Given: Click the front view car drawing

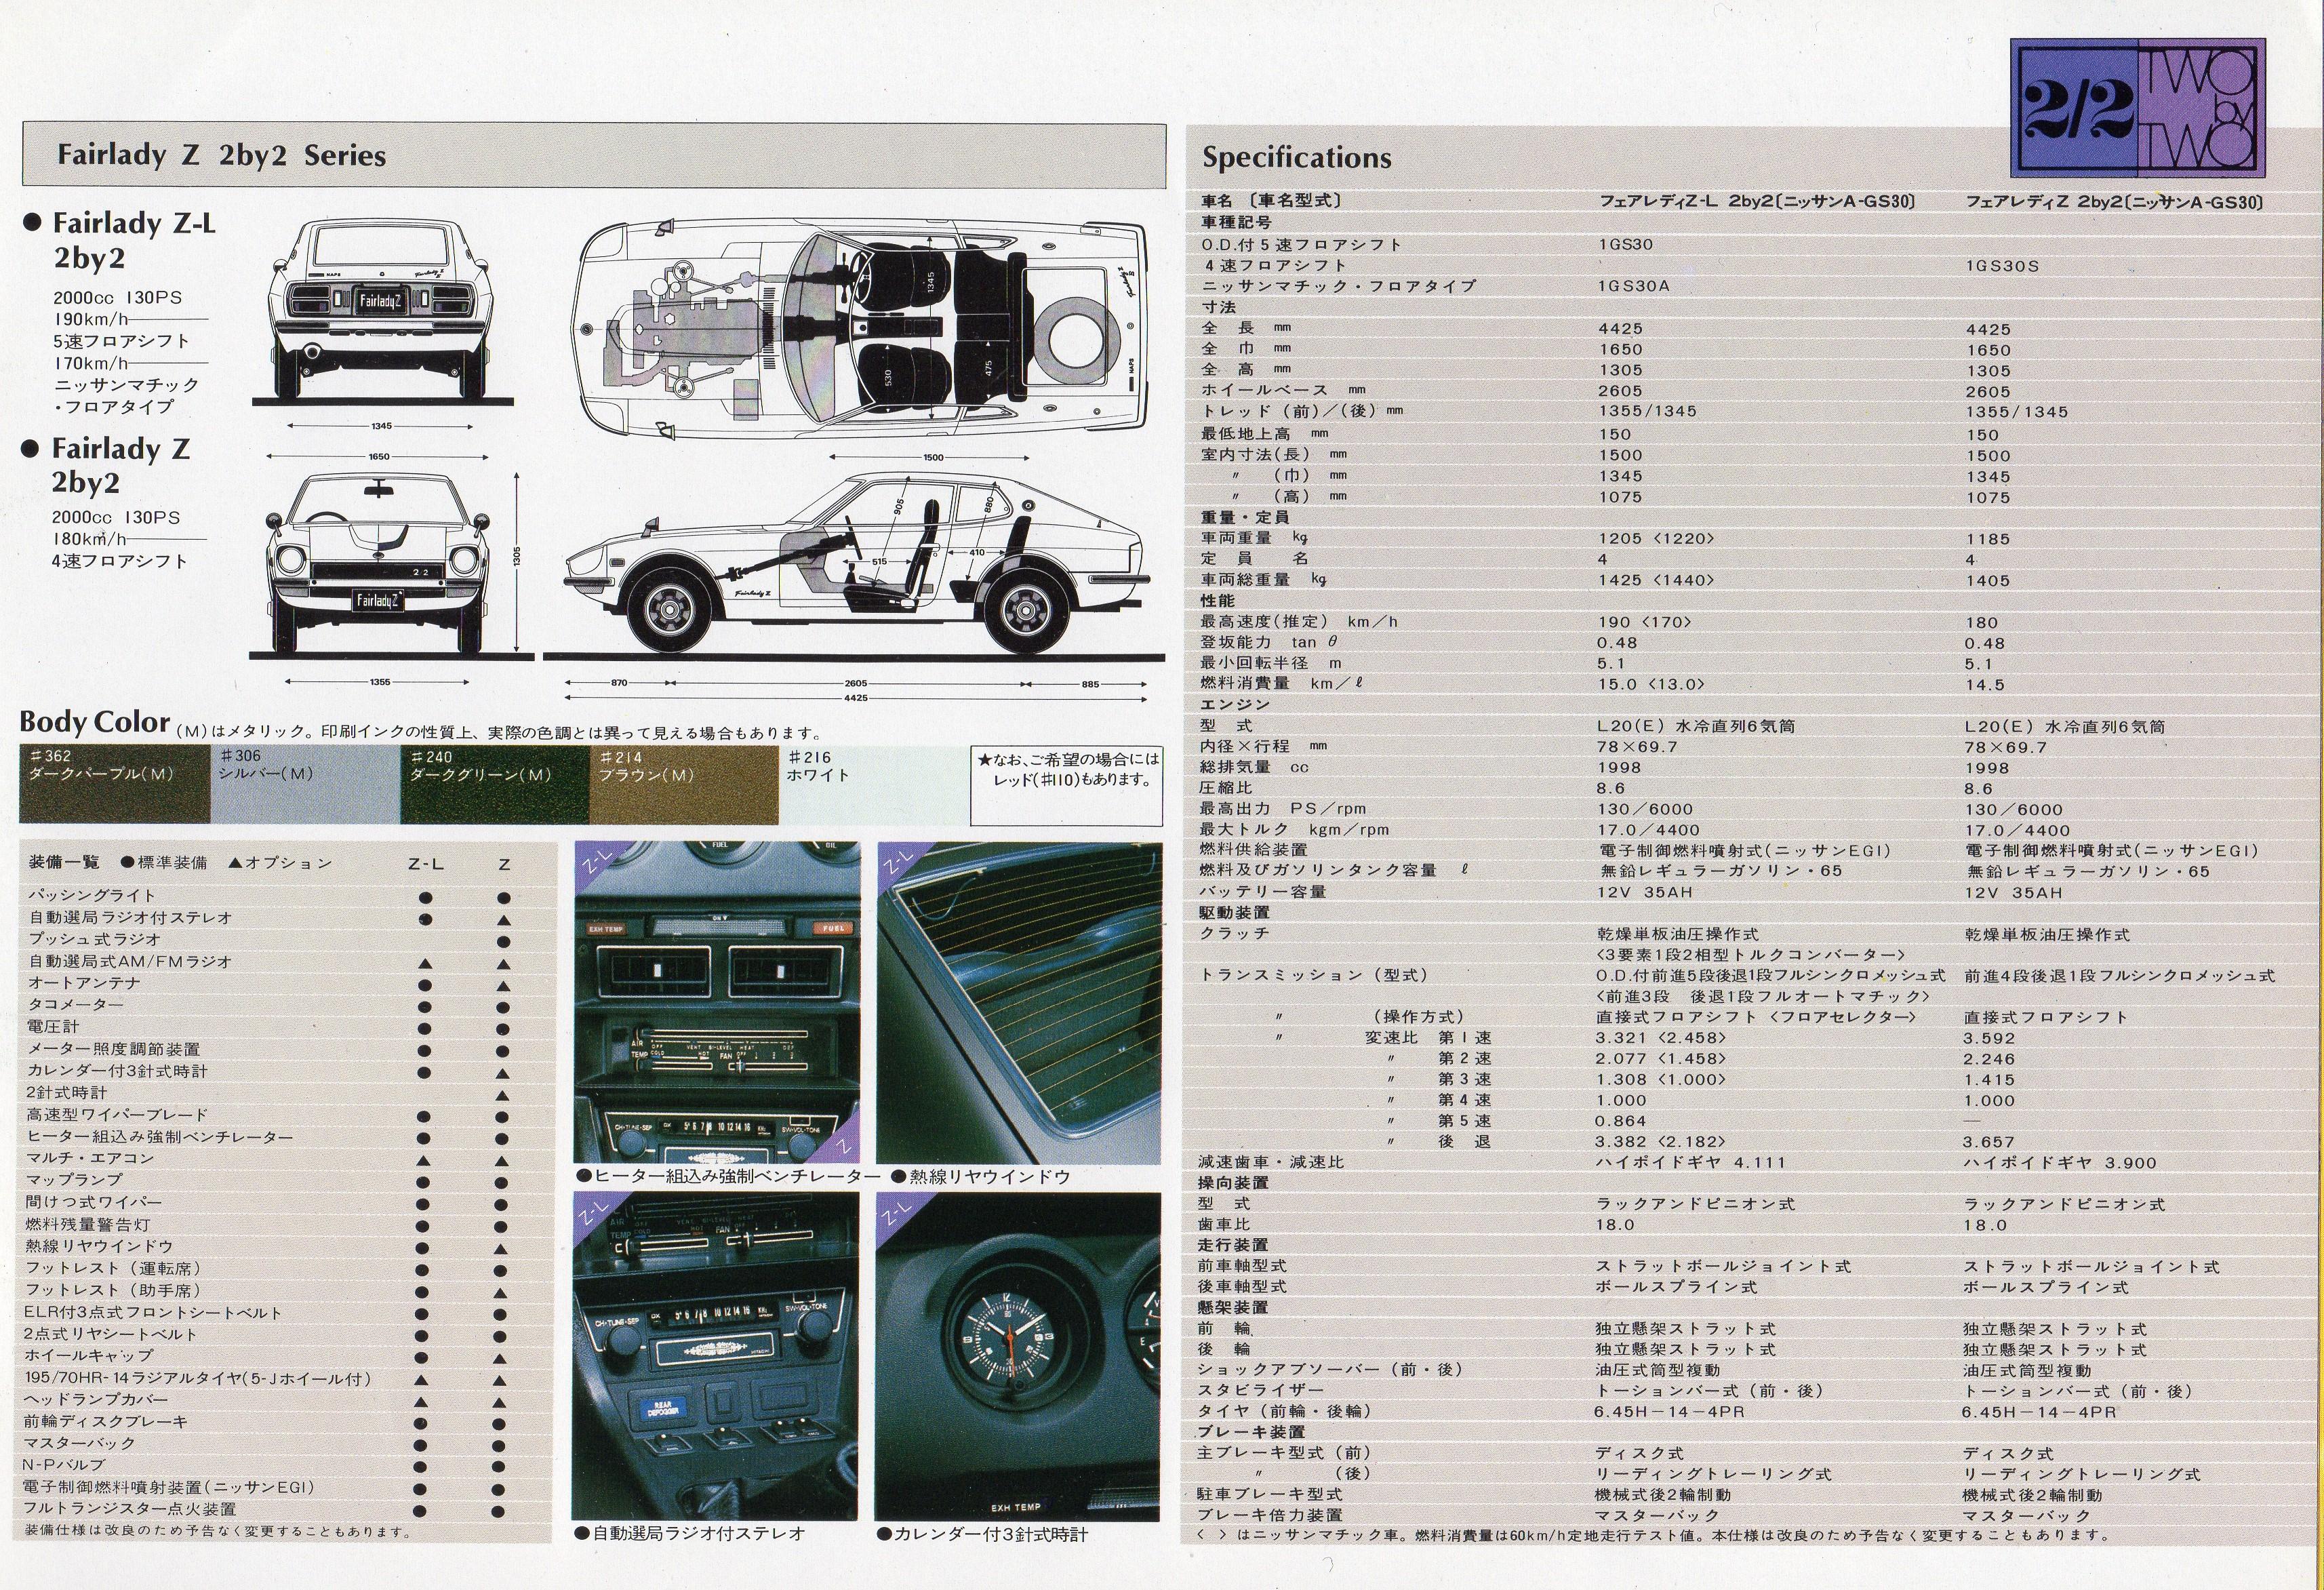Looking at the screenshot, I should 380,563.
